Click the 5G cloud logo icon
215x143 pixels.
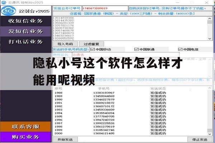pyautogui.click(x=8, y=11)
